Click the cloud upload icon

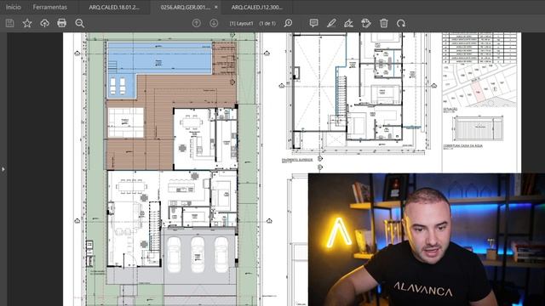click(44, 23)
